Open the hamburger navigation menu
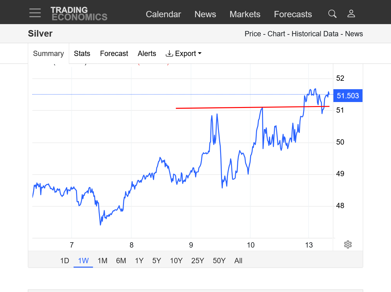Screen dimensions: 391x292 [x=35, y=13]
